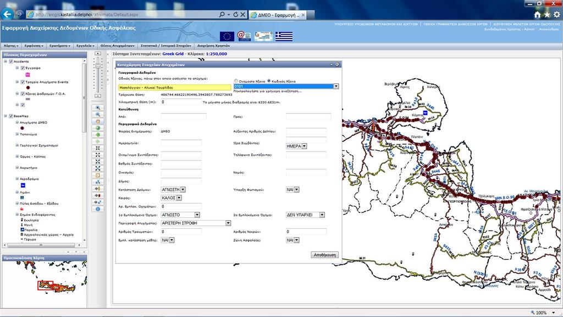Toggle Τροχαία Ατυχήματα Events checkbox
Screen dimensions: 563x317
23,83
